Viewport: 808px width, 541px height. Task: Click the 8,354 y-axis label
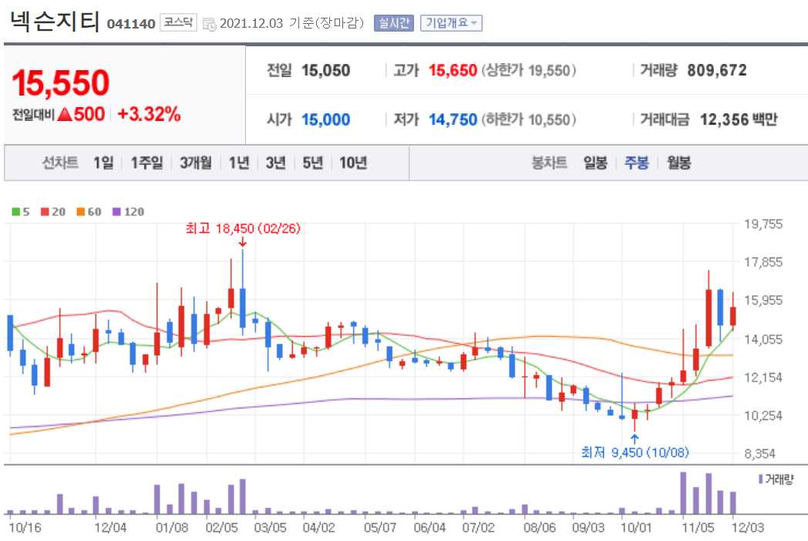(x=760, y=454)
